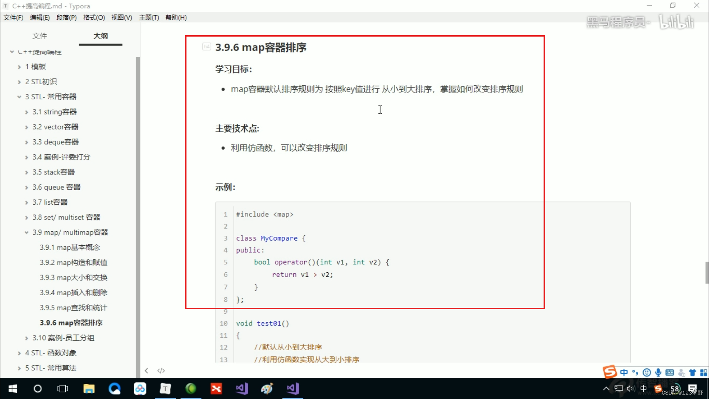
Task: Click the emoji icon in the input method toolbar
Action: click(647, 373)
